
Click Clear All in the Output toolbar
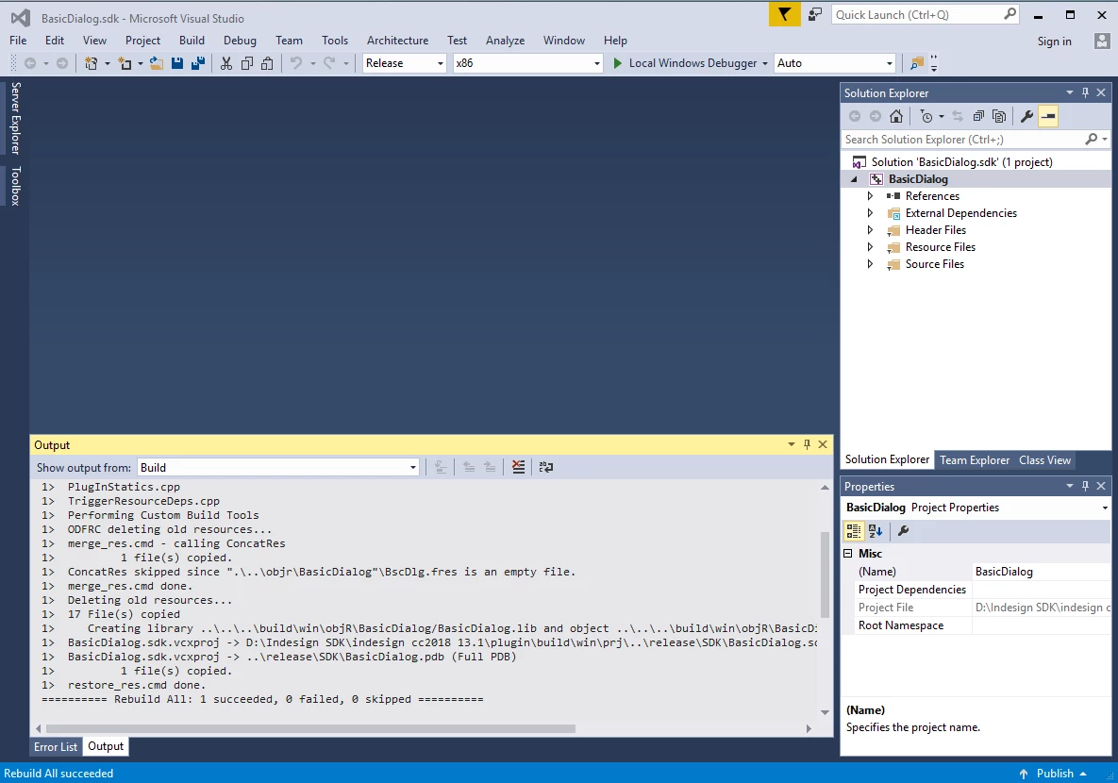coord(518,467)
